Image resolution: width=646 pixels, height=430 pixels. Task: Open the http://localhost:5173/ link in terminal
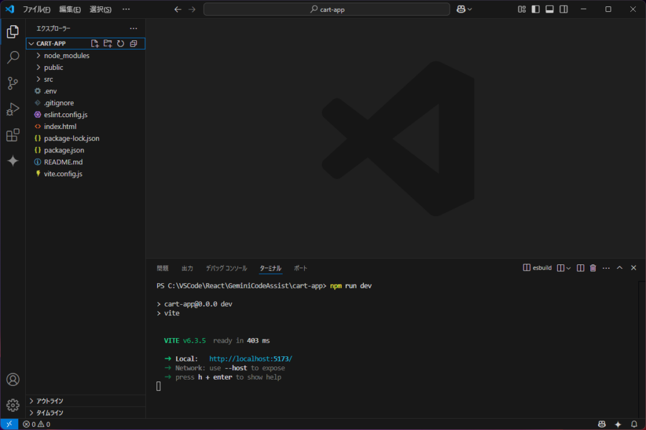[x=250, y=359]
